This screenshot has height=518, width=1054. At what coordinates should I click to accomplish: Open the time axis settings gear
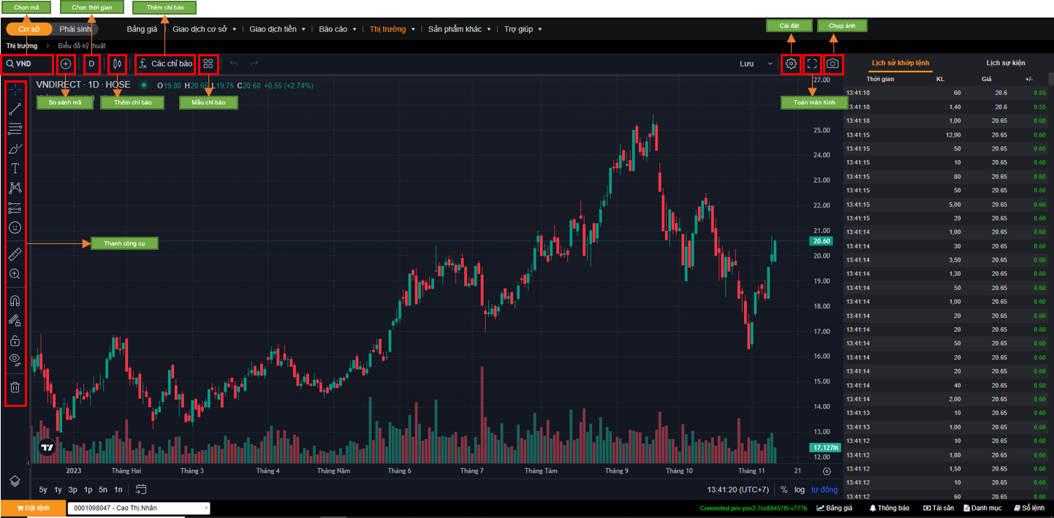[x=827, y=471]
